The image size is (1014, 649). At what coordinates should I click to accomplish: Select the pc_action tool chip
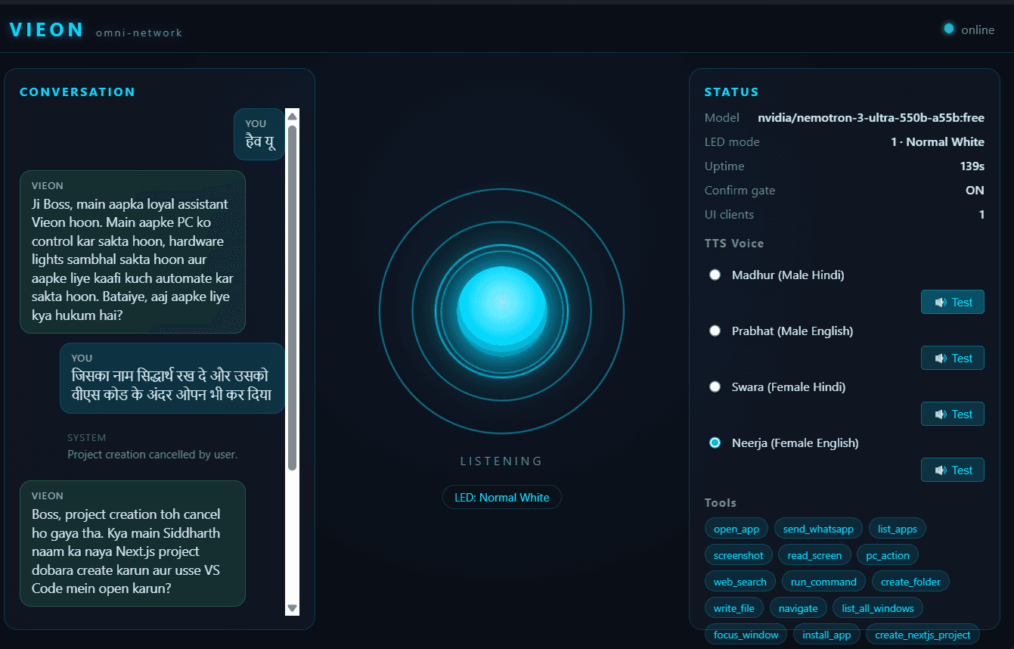pos(888,555)
